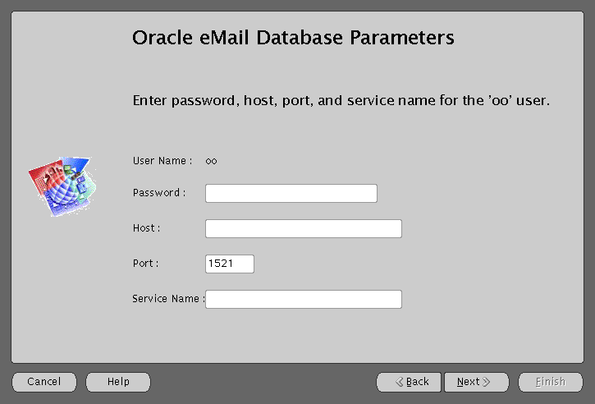Focus the Password input field
Image resolution: width=595 pixels, height=404 pixels.
point(291,193)
